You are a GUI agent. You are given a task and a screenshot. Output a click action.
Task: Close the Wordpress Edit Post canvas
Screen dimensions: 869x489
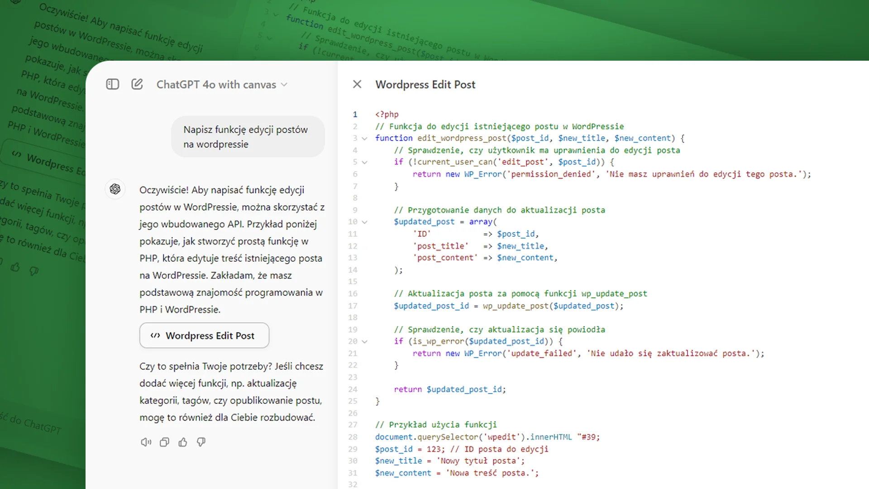pyautogui.click(x=357, y=84)
